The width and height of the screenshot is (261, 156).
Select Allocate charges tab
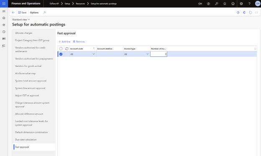[24, 33]
